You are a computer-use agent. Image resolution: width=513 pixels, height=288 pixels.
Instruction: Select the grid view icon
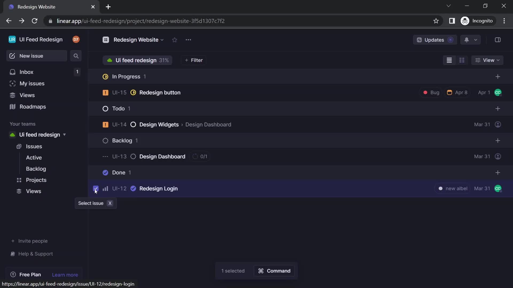click(x=462, y=60)
